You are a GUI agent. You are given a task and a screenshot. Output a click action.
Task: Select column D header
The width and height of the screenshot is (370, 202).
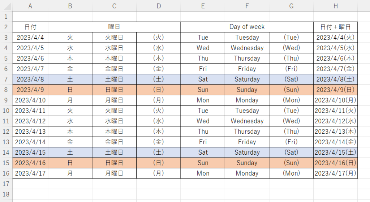[158, 6]
